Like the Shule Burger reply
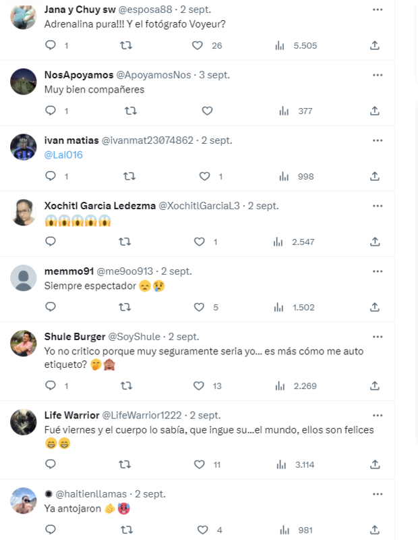The height and width of the screenshot is (540, 418). [198, 385]
